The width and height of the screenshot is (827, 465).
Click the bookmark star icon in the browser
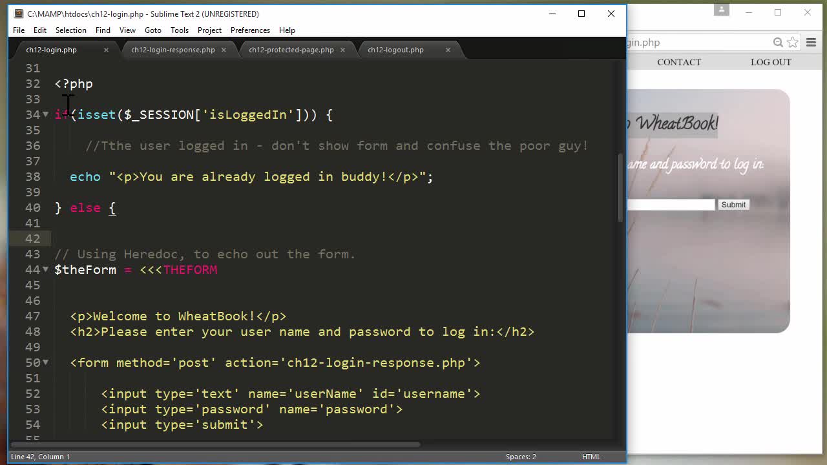(x=793, y=43)
